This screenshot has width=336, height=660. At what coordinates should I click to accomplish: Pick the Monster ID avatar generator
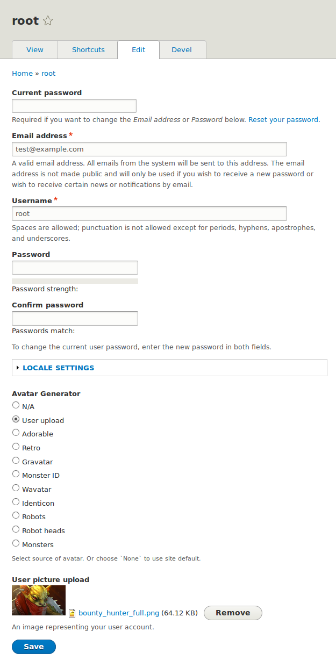click(16, 474)
